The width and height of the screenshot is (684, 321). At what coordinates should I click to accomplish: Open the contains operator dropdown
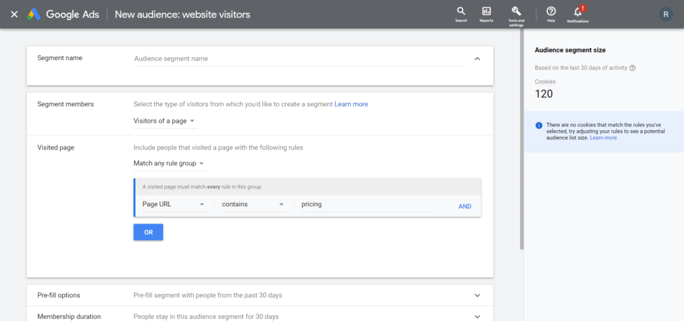(253, 205)
